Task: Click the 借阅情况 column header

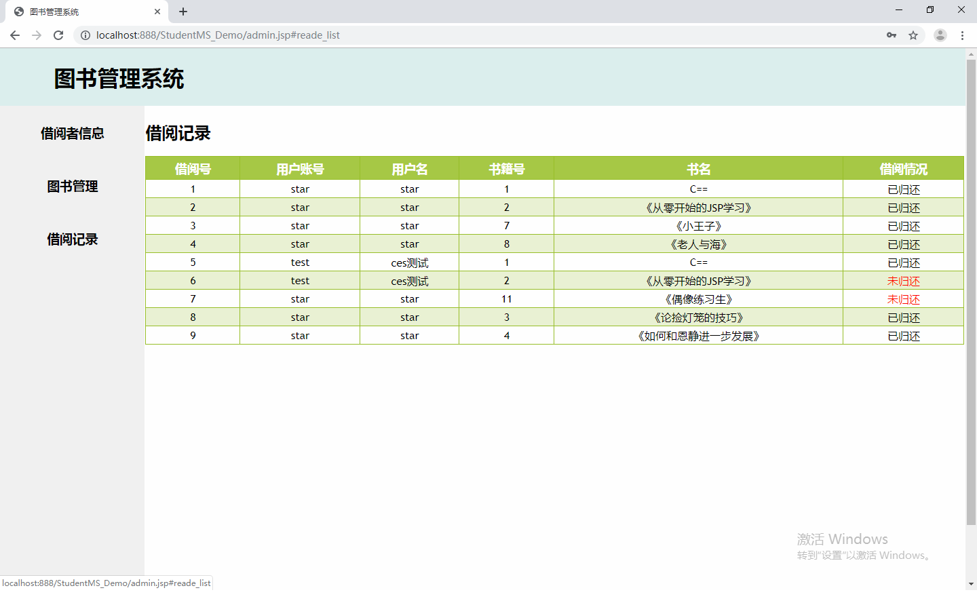Action: point(903,169)
